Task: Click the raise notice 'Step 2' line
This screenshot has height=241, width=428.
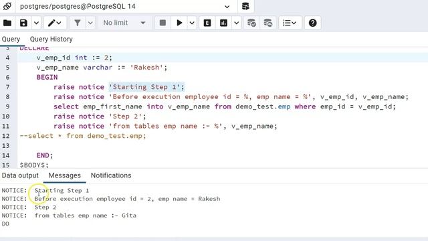Action: coord(100,116)
